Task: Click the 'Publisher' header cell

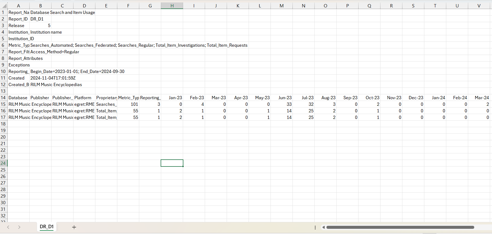Action: (x=40, y=98)
